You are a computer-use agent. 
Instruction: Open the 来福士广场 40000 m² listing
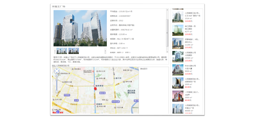pyautogui.click(x=187, y=109)
